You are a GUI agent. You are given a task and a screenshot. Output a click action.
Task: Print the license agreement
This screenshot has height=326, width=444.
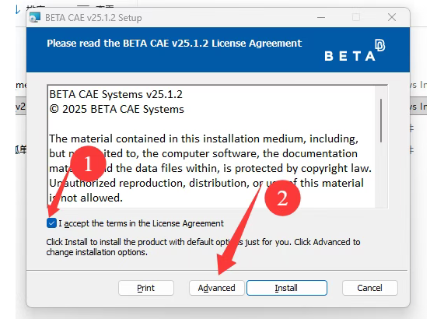(146, 288)
